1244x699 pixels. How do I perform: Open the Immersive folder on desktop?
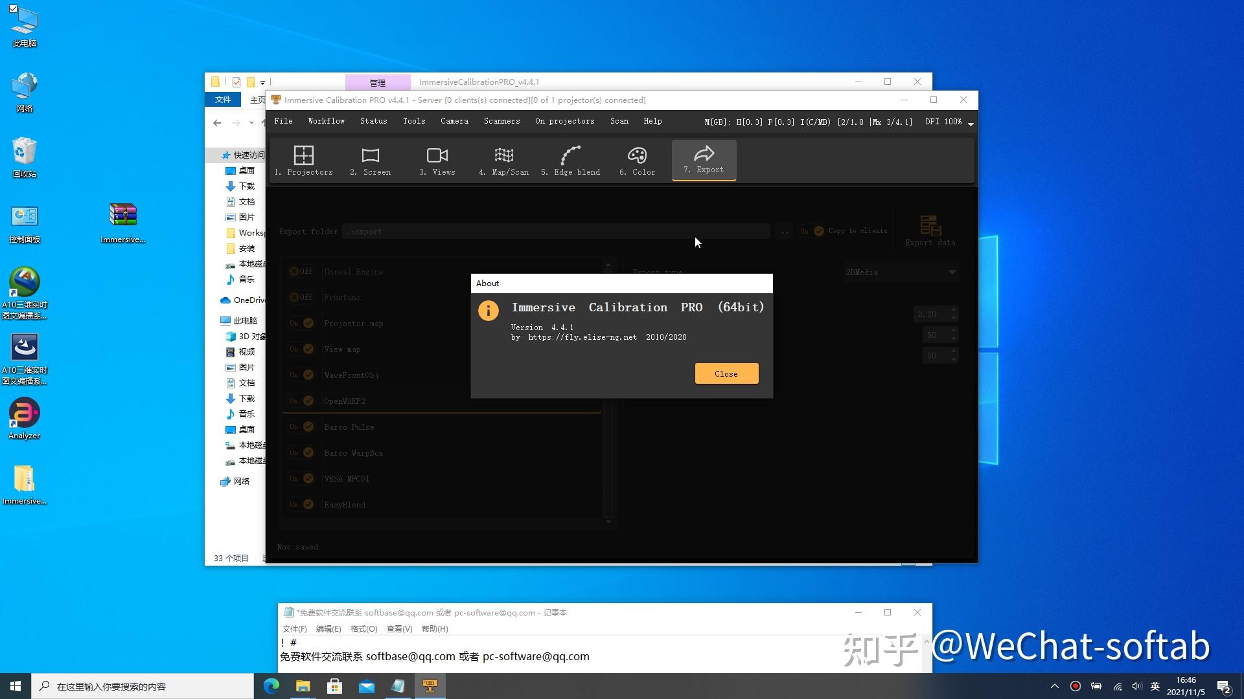pyautogui.click(x=25, y=485)
